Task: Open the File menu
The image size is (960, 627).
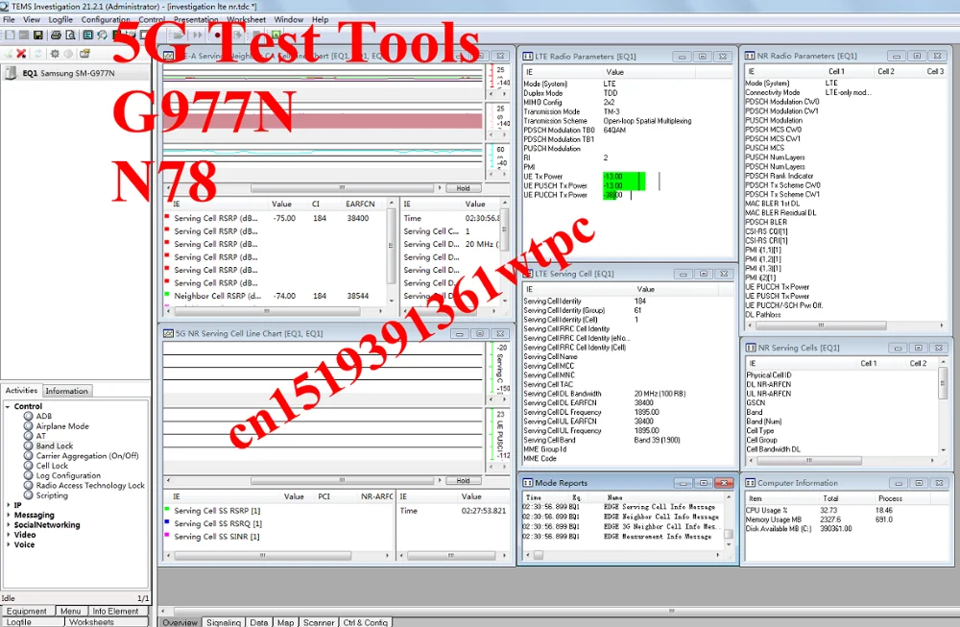Action: pos(10,19)
